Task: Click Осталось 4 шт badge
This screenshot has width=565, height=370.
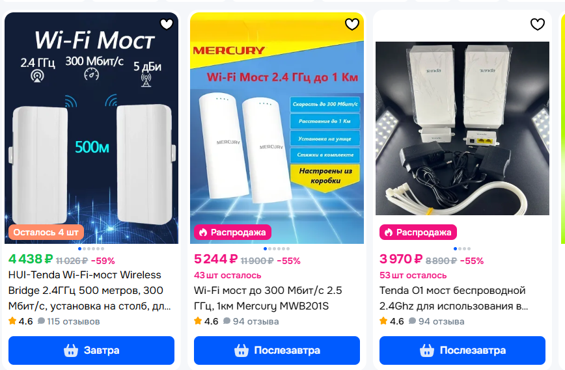Action: [46, 232]
